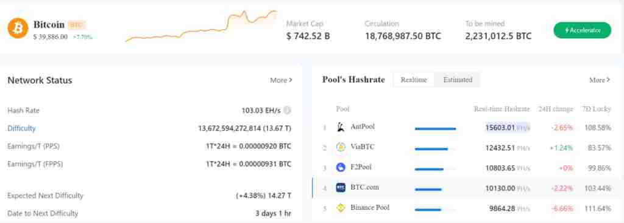Click the ViaBTC logo icon

[x=341, y=147]
